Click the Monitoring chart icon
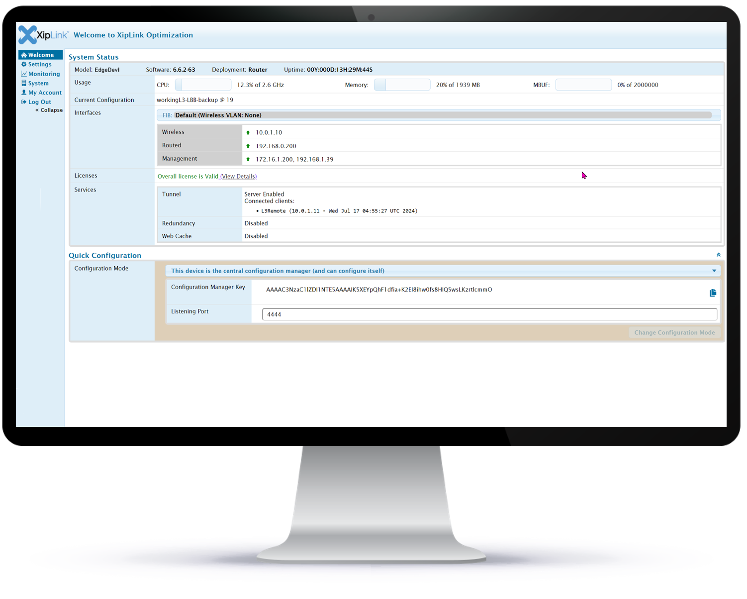Screen dimensions: 747x599 pos(23,74)
